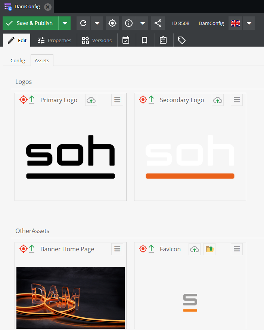Click the share icon in toolbar
264x330 pixels.
[158, 23]
